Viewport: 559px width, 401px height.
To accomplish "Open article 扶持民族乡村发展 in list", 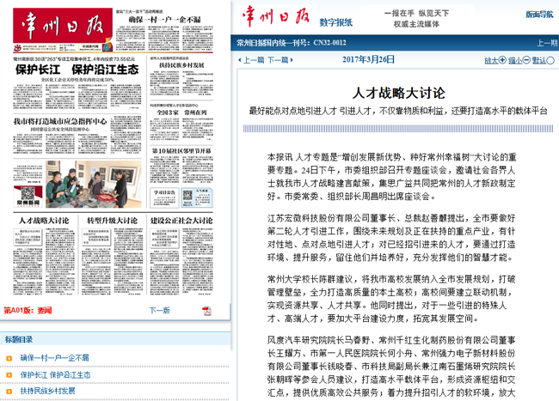I will 48,391.
